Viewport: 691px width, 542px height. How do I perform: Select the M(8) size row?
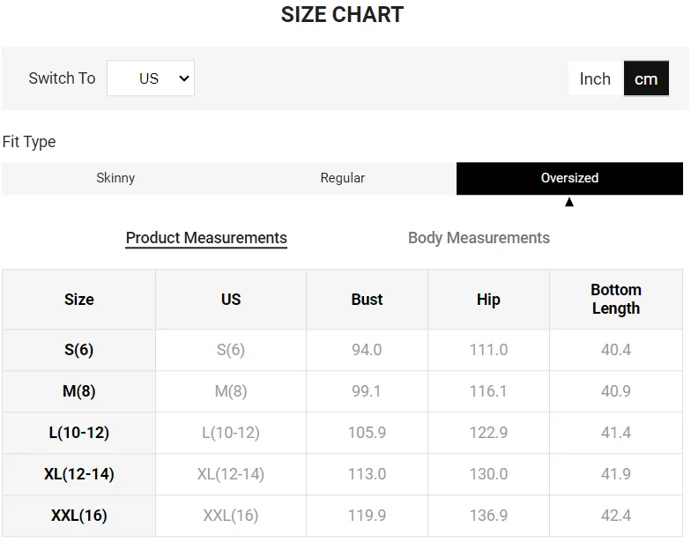pyautogui.click(x=78, y=391)
